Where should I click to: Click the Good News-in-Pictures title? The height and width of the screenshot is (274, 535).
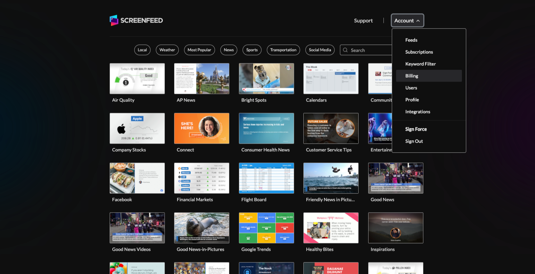tap(200, 249)
